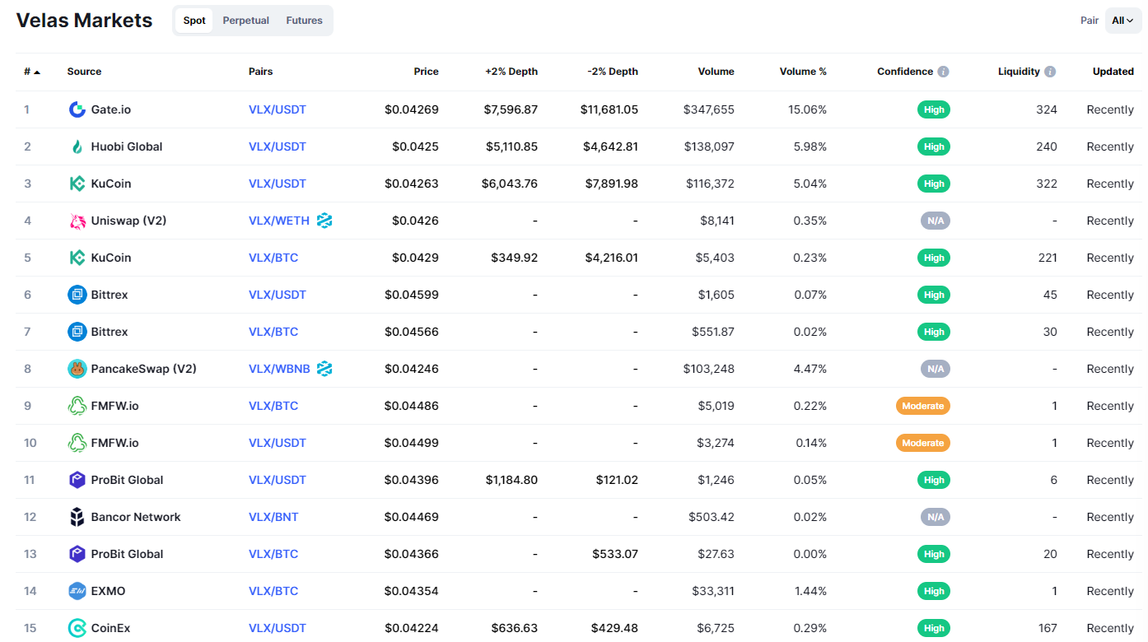1148x642 pixels.
Task: Open the Gate.io VLX/USDT pair link
Action: pos(278,109)
